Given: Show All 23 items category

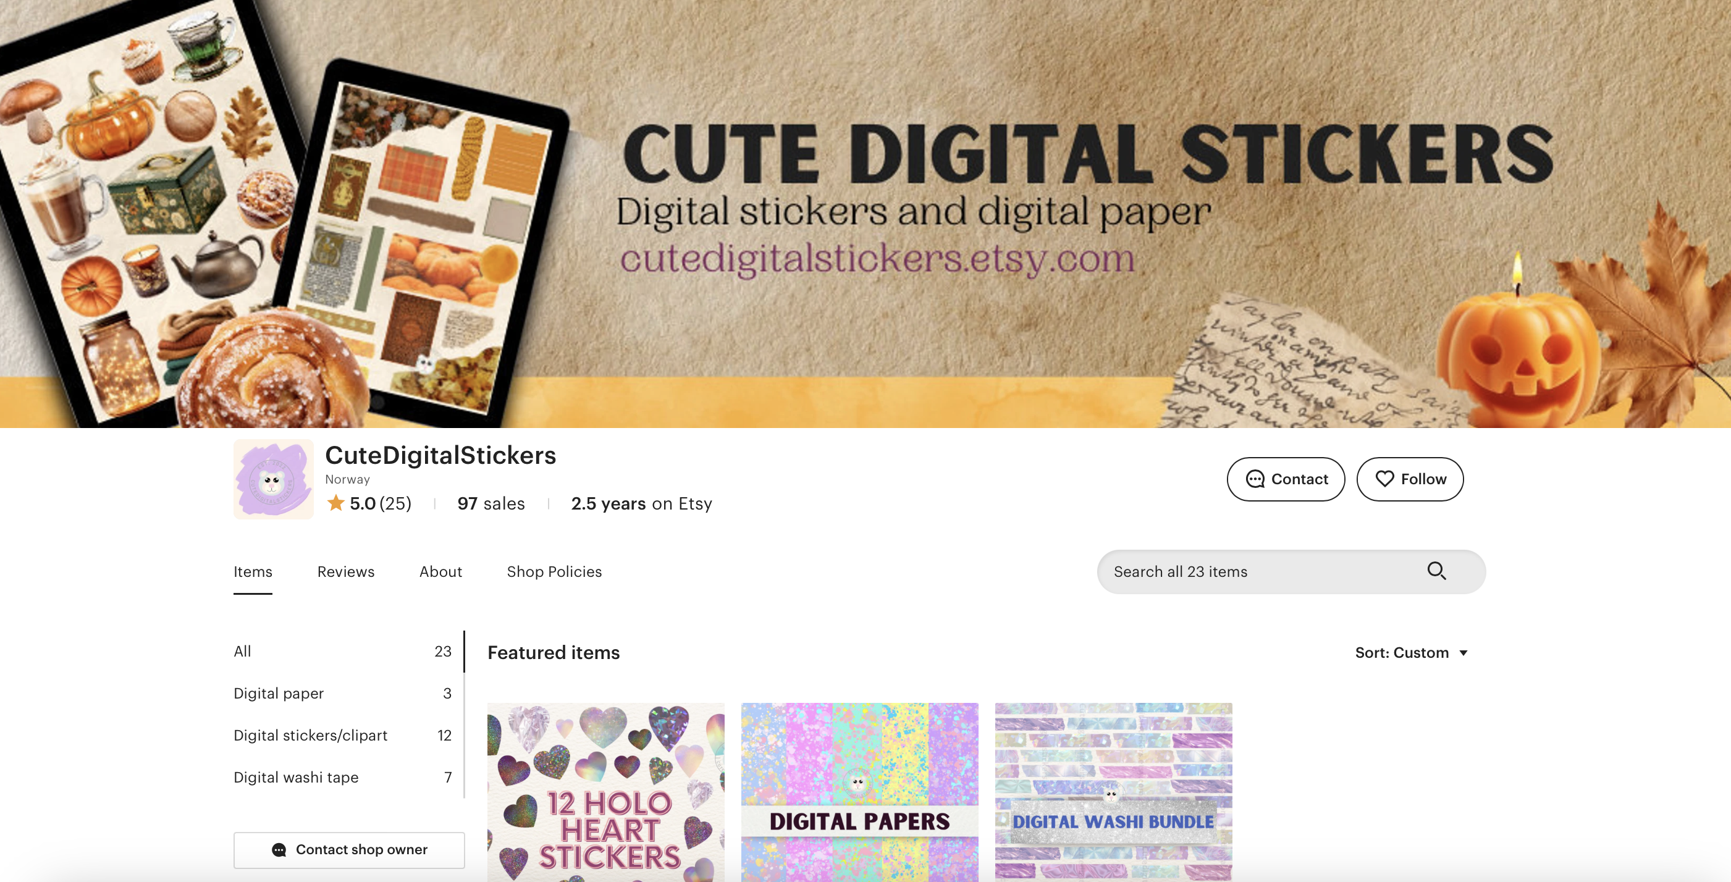Looking at the screenshot, I should (x=343, y=652).
